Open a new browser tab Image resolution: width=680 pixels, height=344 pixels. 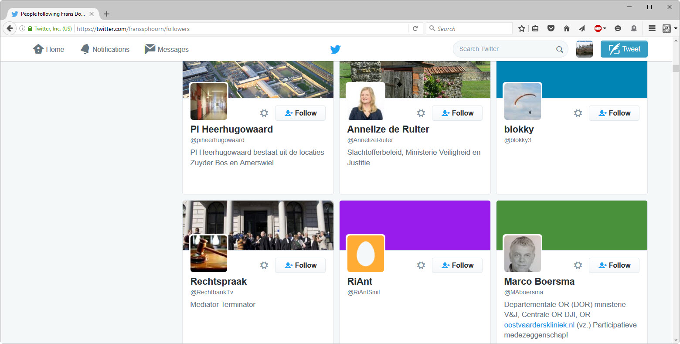click(107, 14)
